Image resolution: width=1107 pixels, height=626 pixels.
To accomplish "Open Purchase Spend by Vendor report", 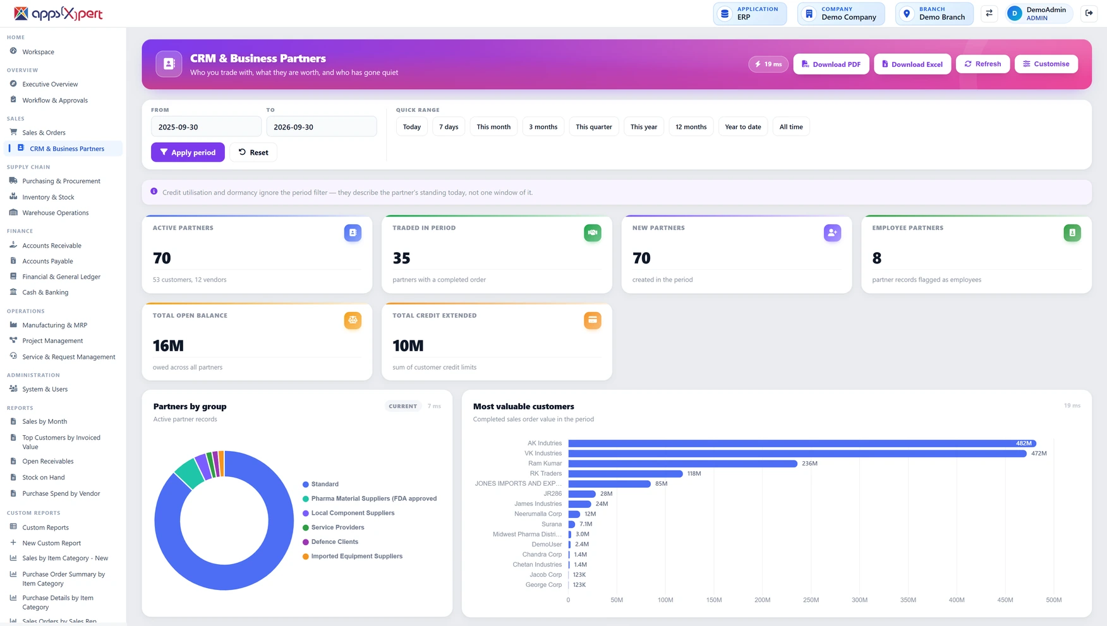I will [x=61, y=493].
